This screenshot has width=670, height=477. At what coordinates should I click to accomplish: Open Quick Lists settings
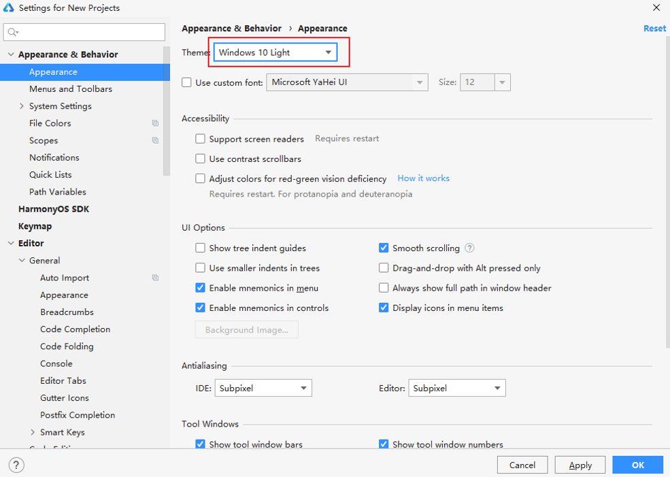click(50, 174)
